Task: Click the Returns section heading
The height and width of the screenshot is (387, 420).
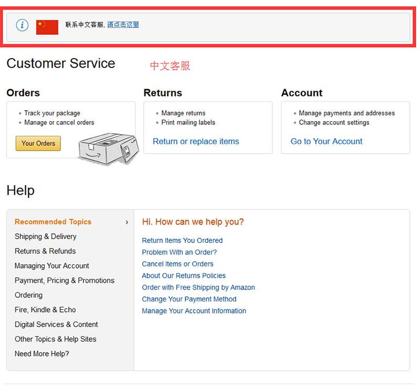Action: [163, 93]
